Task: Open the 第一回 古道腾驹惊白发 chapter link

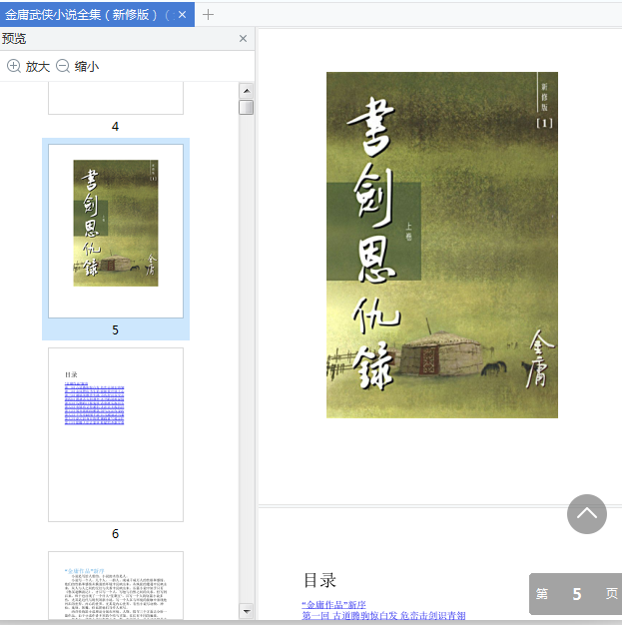Action: (383, 615)
